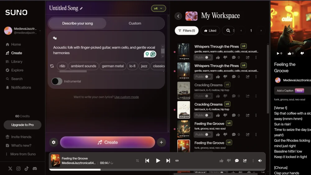Switch to the Custom tab
This screenshot has height=175, width=311.
[x=135, y=23]
